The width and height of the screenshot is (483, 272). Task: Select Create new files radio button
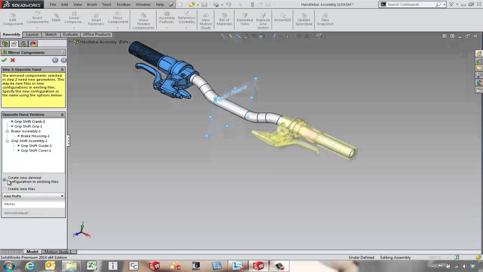click(5, 189)
